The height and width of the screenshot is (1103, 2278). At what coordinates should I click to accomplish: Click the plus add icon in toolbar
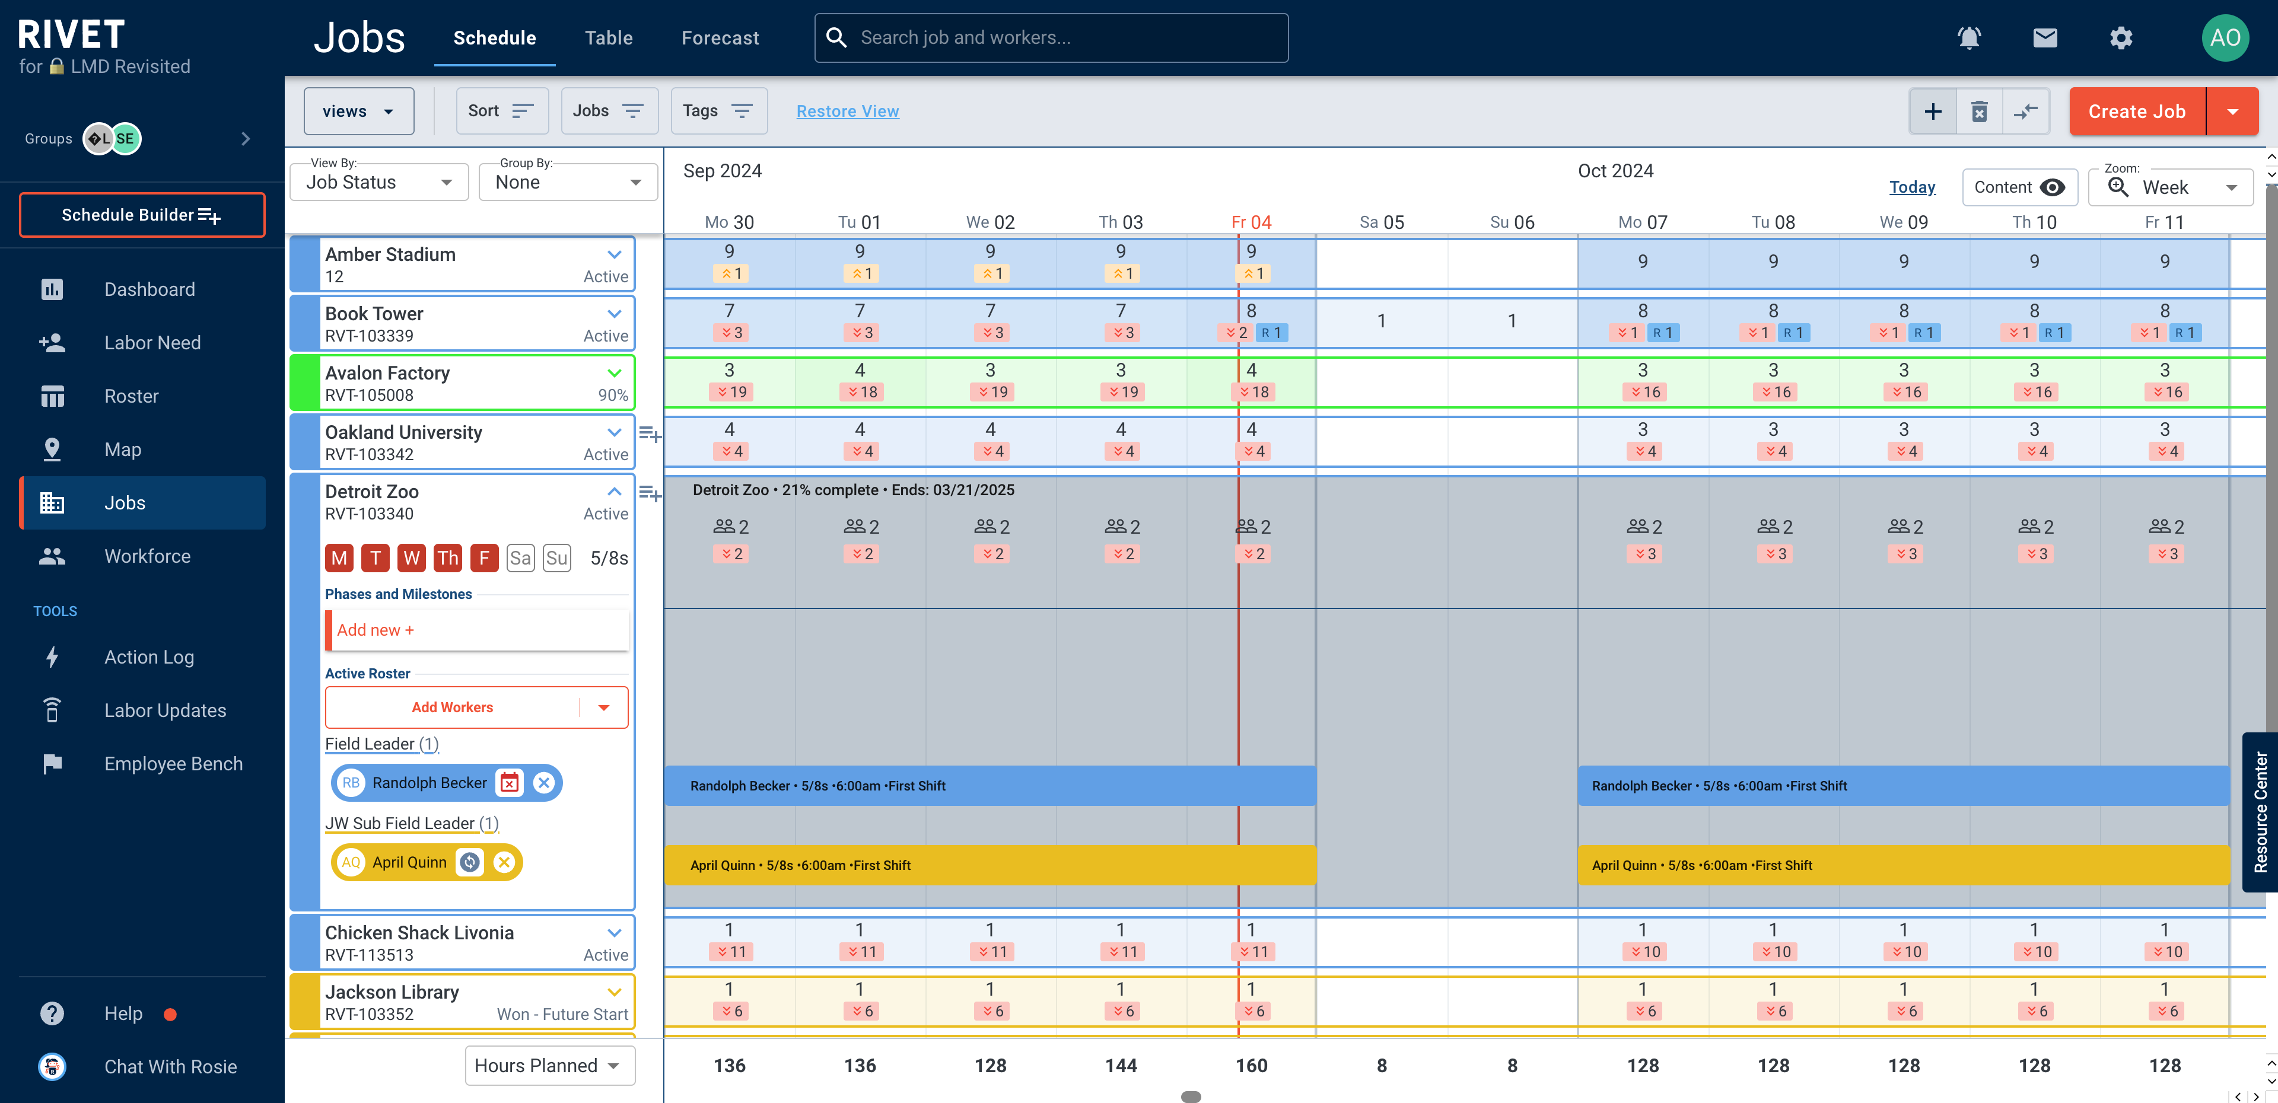[1933, 111]
